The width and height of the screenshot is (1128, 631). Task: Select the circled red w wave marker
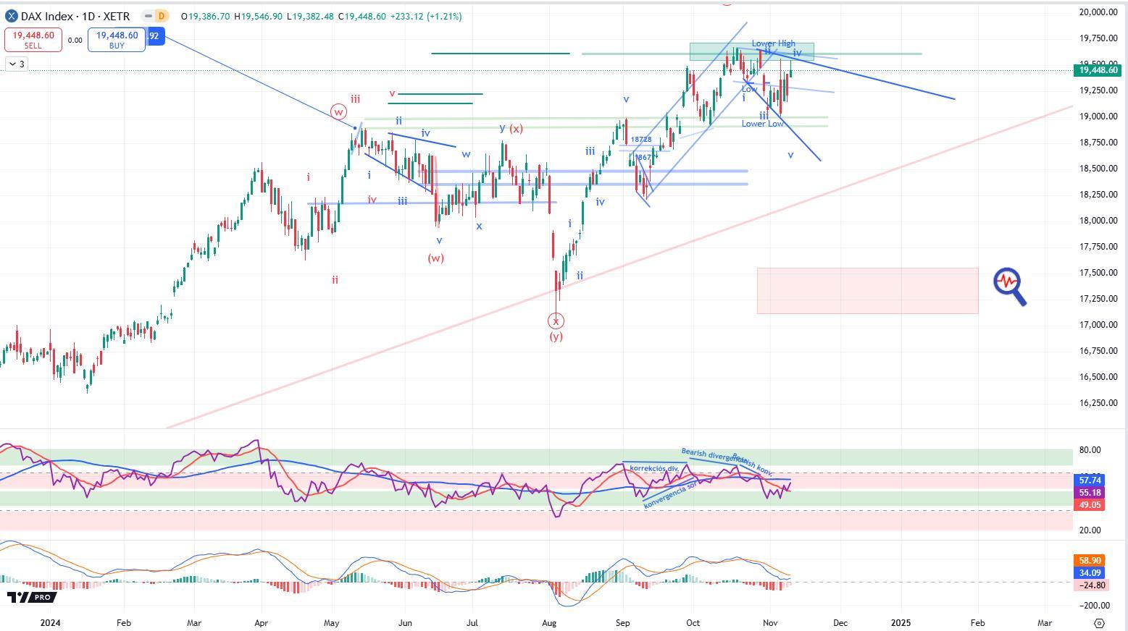[x=338, y=112]
